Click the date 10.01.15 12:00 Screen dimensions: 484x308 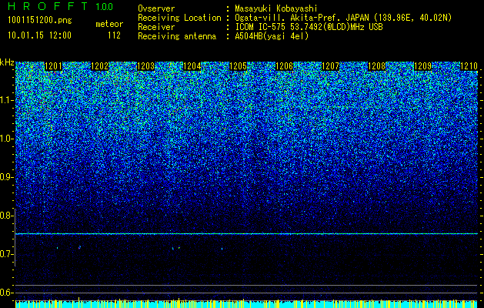(39, 35)
